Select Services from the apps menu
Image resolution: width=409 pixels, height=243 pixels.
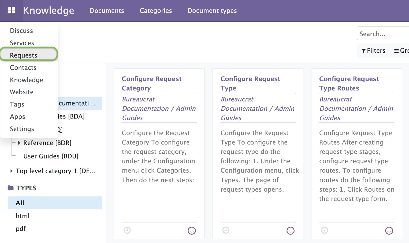coord(29,43)
